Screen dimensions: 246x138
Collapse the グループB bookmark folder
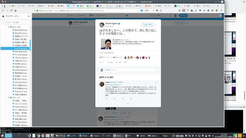(x=9, y=27)
